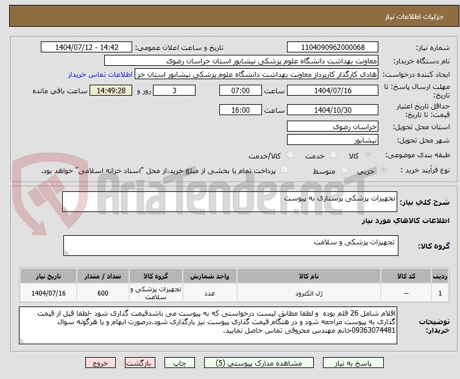Screen dimensions: 460x379
Task: Click the validity time 16:00 field
Action: tap(241, 110)
